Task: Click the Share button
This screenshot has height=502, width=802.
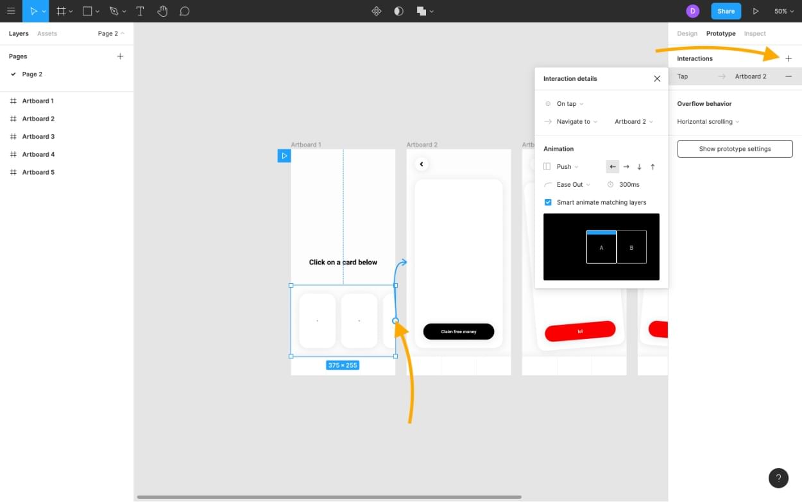Action: click(x=726, y=11)
